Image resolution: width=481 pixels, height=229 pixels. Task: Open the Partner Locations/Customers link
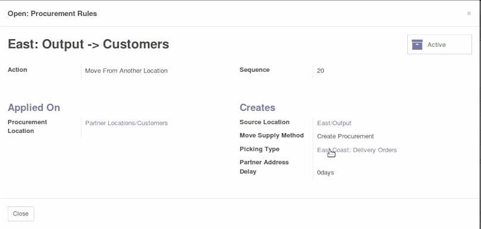click(x=127, y=123)
